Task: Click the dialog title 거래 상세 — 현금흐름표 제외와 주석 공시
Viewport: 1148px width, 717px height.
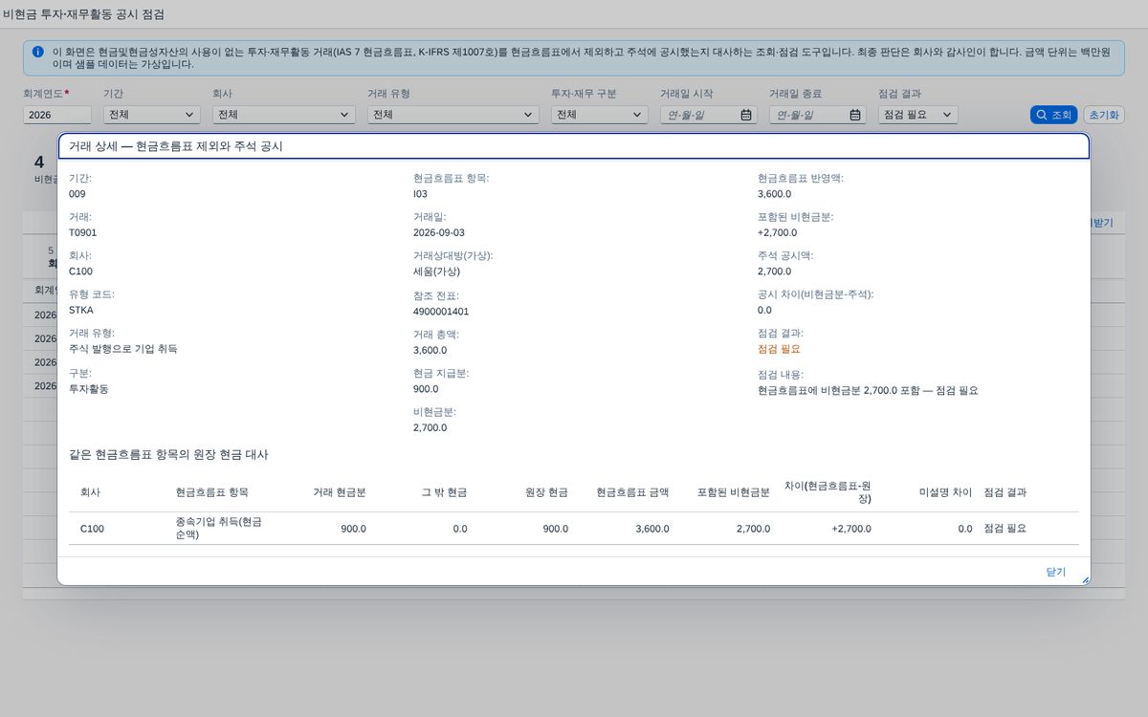Action: click(x=176, y=146)
